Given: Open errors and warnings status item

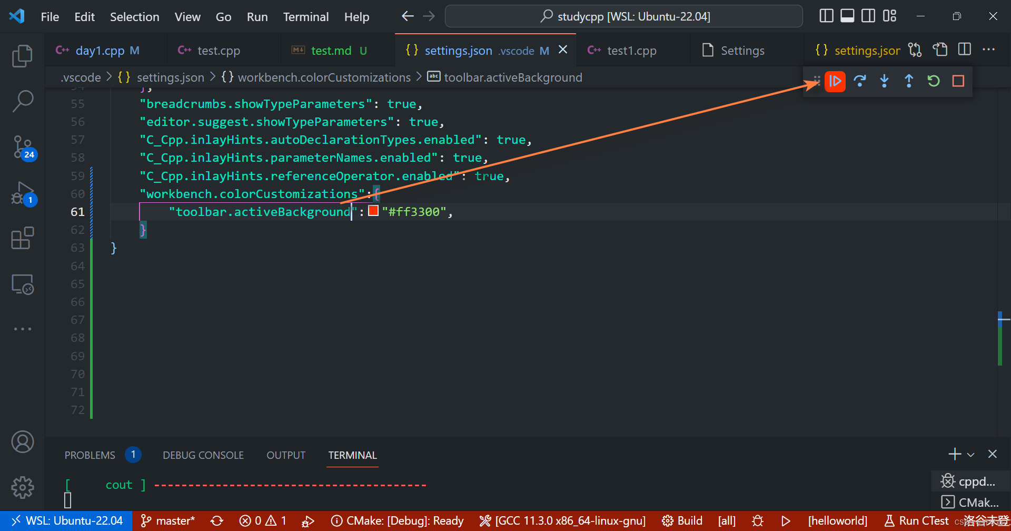Looking at the screenshot, I should pos(263,521).
